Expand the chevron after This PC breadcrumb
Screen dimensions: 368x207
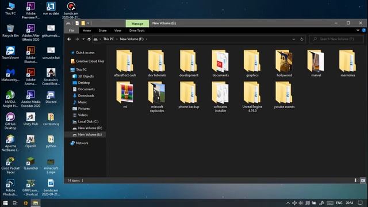[117, 39]
